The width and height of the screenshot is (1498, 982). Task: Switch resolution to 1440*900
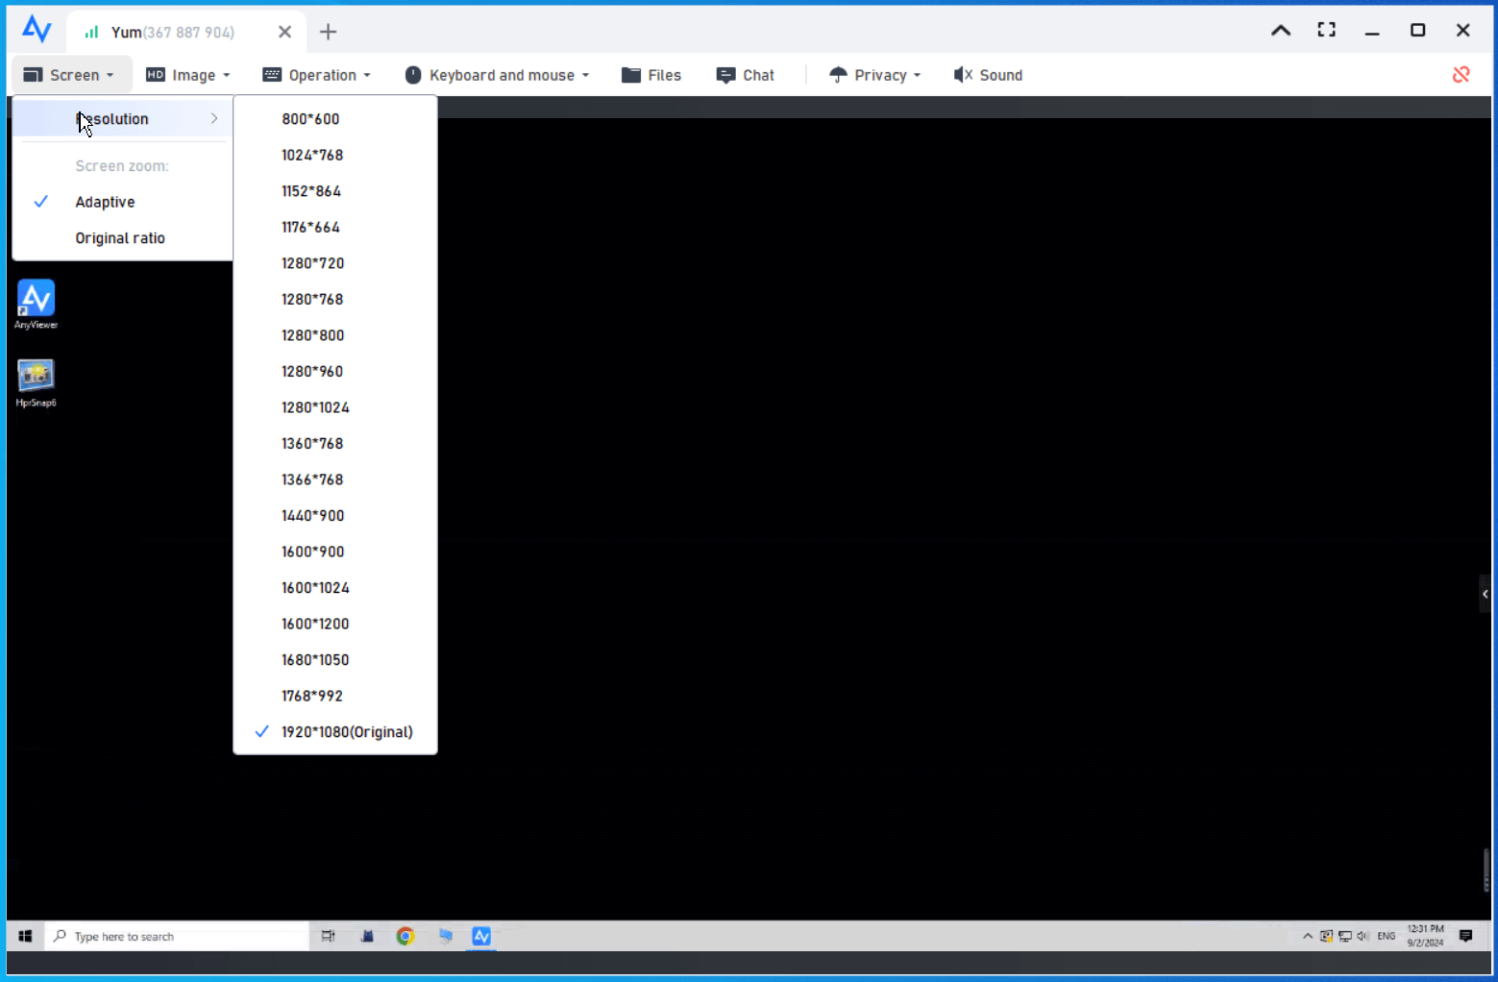coord(335,515)
